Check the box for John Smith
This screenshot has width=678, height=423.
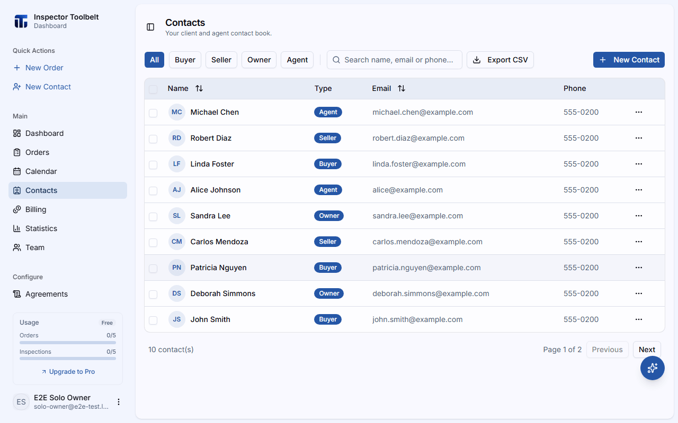pyautogui.click(x=153, y=320)
